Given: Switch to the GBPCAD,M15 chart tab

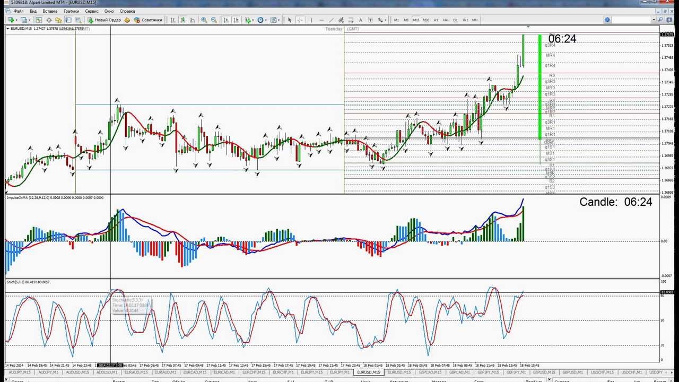Looking at the screenshot, I should (x=430, y=372).
